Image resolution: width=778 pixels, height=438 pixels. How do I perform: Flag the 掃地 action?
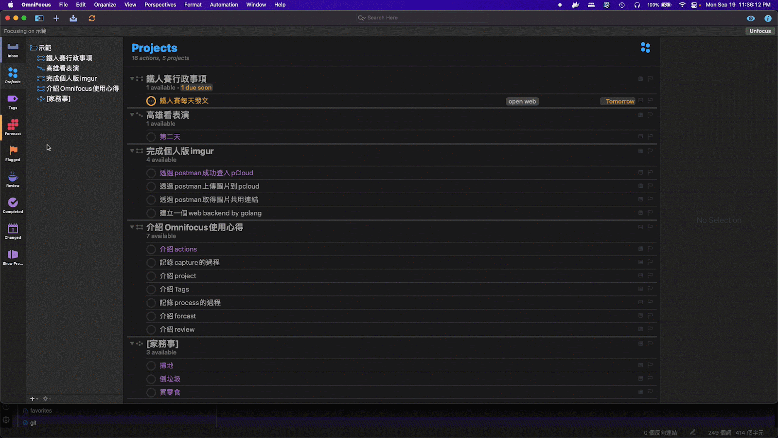tap(650, 365)
